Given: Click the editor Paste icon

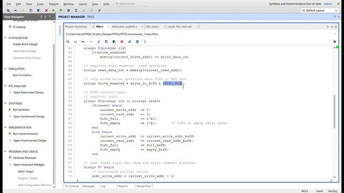Looking at the screenshot, I should pos(114,42).
